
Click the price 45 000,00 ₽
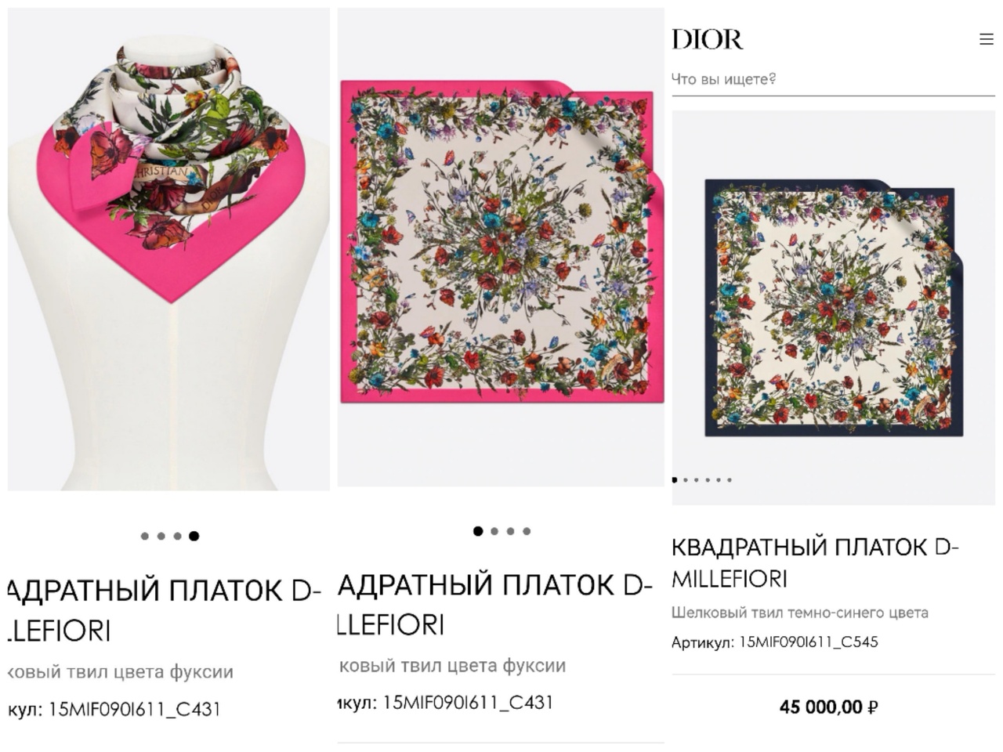click(828, 707)
